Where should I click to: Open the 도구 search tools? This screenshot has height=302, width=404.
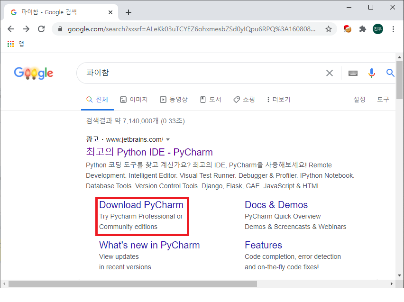[383, 100]
